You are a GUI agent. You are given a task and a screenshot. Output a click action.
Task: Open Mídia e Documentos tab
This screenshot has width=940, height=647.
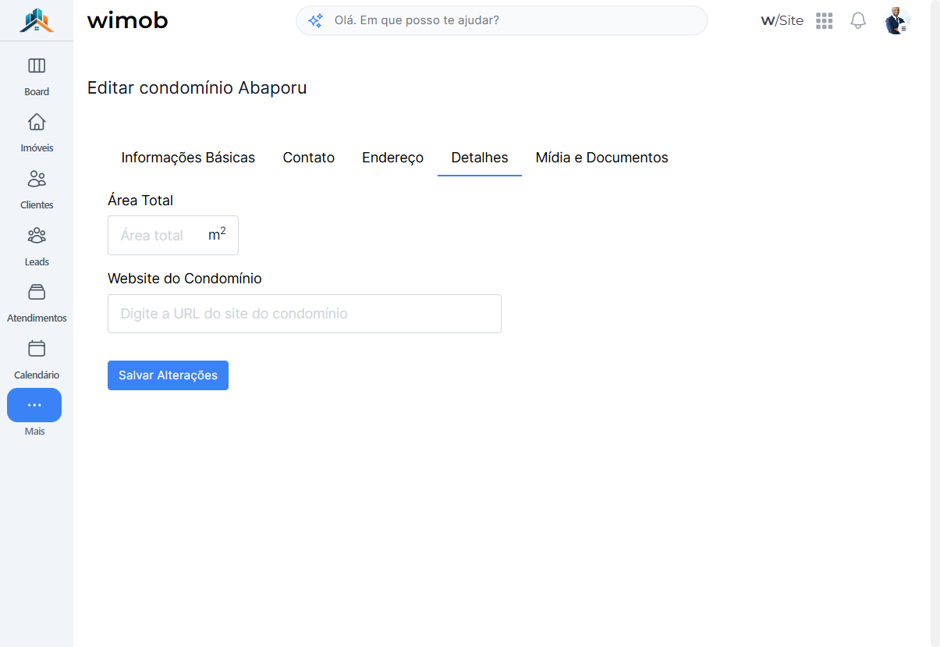click(x=602, y=158)
